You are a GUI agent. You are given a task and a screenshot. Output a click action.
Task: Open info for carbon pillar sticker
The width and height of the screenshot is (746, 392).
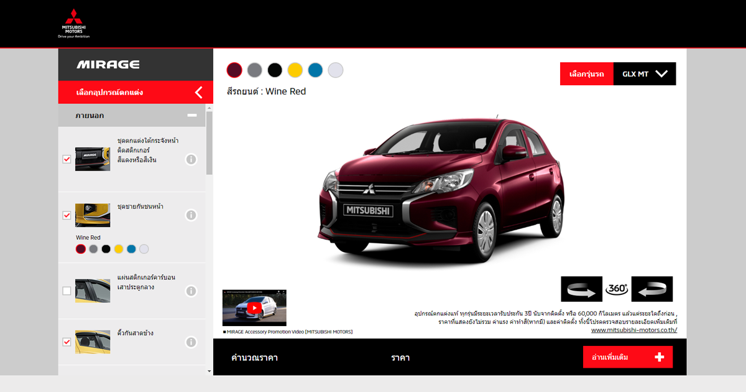(191, 291)
